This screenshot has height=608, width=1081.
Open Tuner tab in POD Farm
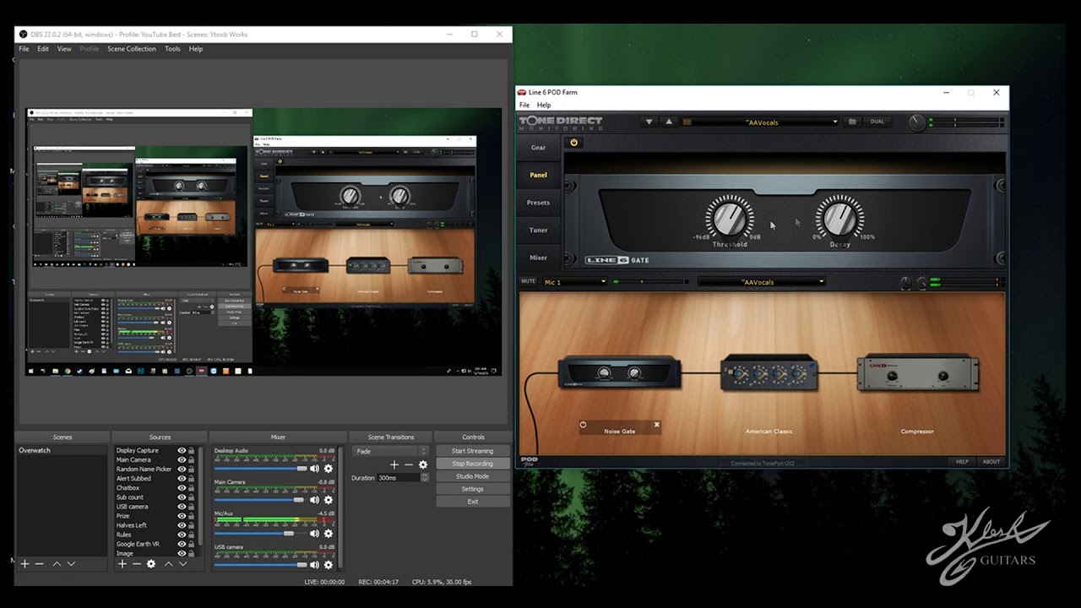tap(538, 230)
